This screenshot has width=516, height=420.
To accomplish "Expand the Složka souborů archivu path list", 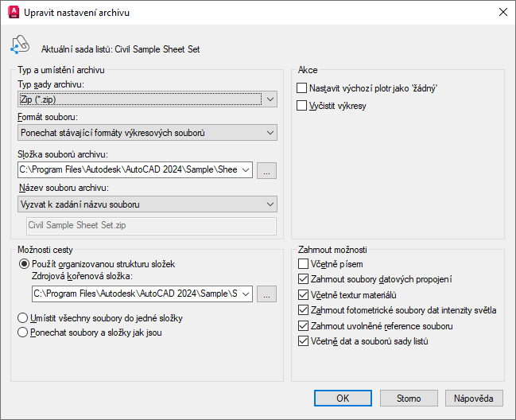I will pos(246,170).
